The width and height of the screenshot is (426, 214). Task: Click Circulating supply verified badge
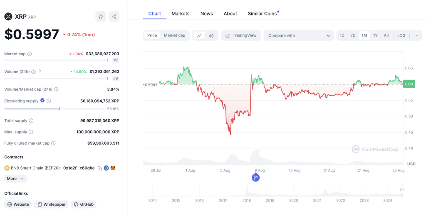point(42,101)
